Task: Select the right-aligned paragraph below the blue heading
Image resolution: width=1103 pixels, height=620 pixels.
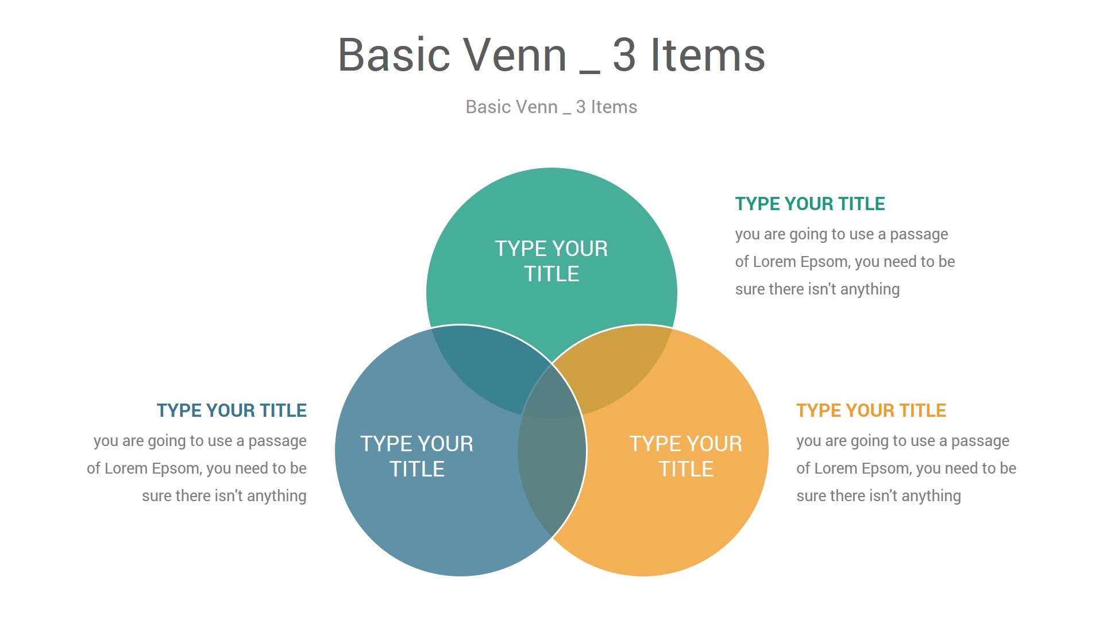Action: pyautogui.click(x=196, y=468)
